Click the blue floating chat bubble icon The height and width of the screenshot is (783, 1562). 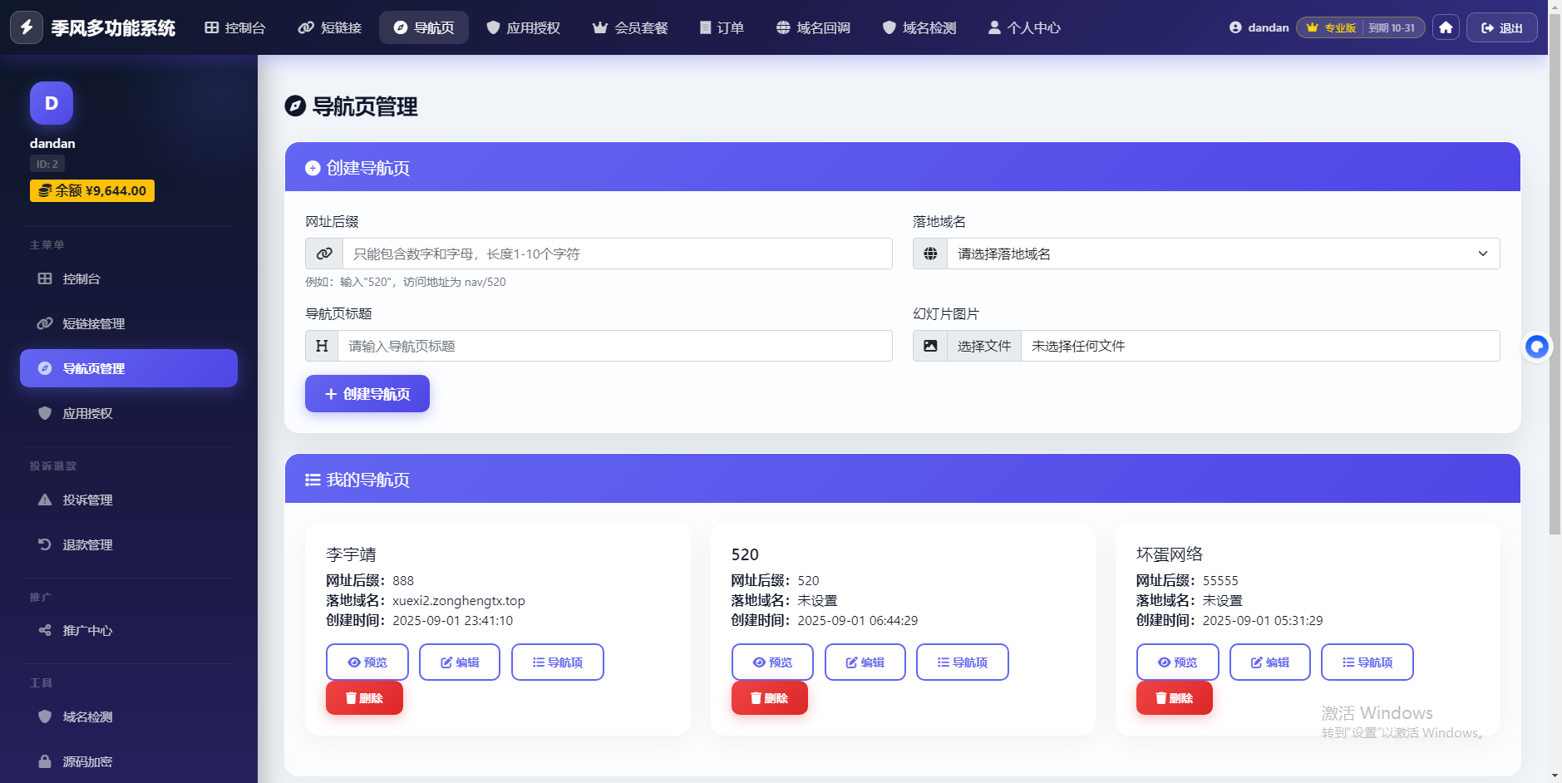(1537, 347)
